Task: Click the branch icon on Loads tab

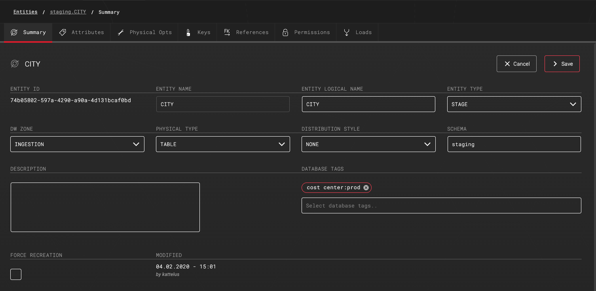Action: (347, 32)
